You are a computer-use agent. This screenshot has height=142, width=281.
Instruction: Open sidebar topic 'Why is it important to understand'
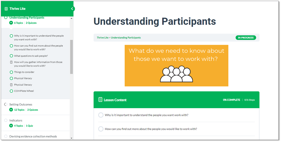pyautogui.click(x=39, y=38)
